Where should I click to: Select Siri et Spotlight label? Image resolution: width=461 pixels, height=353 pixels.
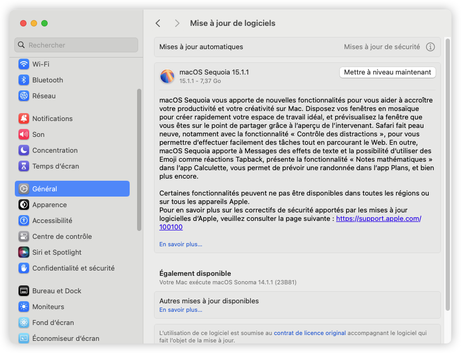point(57,253)
